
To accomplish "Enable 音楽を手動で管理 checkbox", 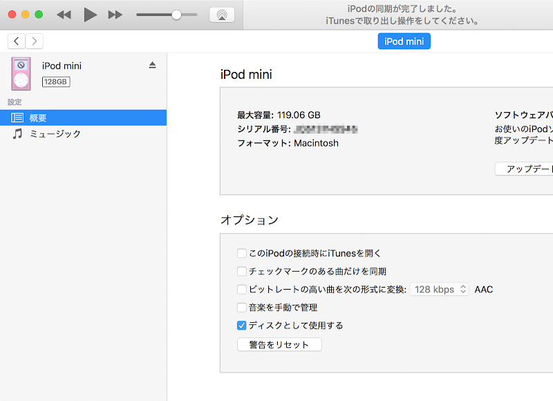I will tap(241, 308).
